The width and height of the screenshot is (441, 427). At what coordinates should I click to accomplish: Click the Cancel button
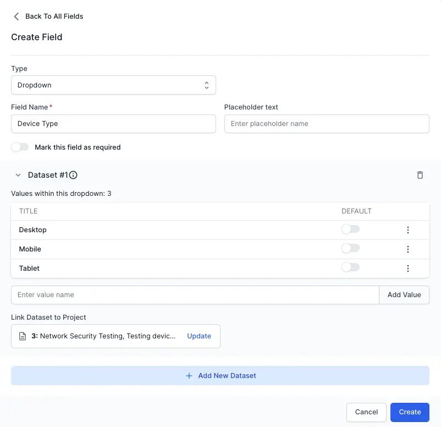(366, 412)
